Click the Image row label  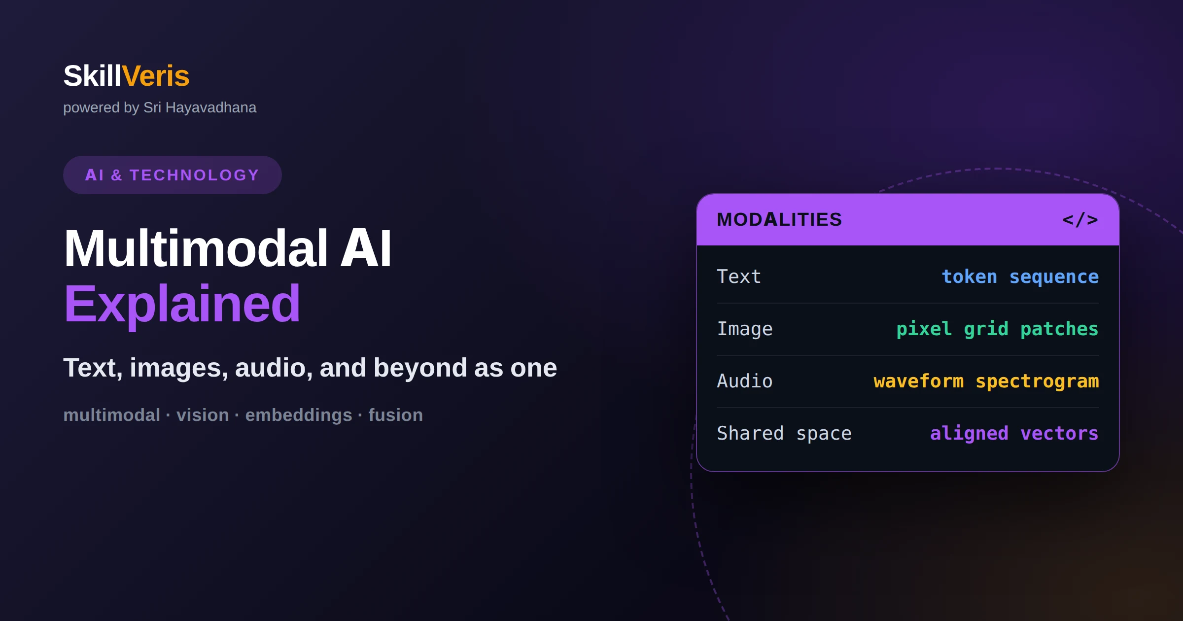[x=744, y=329]
